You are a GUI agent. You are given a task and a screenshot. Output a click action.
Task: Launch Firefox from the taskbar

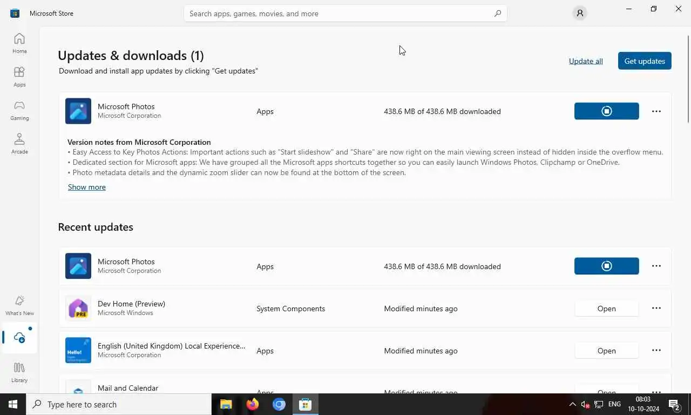[x=252, y=404]
